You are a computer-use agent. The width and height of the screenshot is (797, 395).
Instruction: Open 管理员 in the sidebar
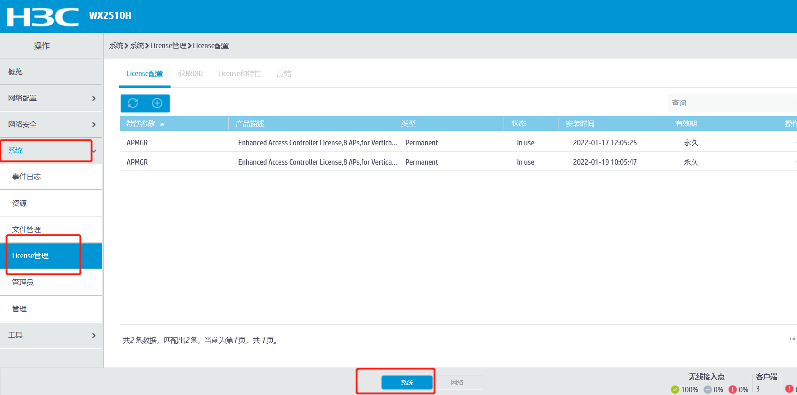51,283
